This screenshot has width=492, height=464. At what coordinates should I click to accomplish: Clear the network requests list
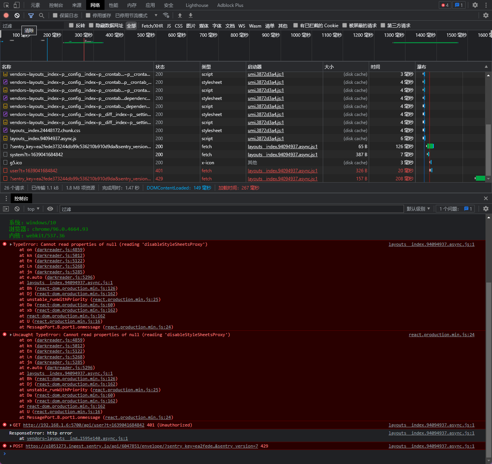point(16,15)
